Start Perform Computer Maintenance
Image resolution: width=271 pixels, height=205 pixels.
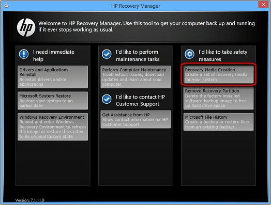pos(135,77)
